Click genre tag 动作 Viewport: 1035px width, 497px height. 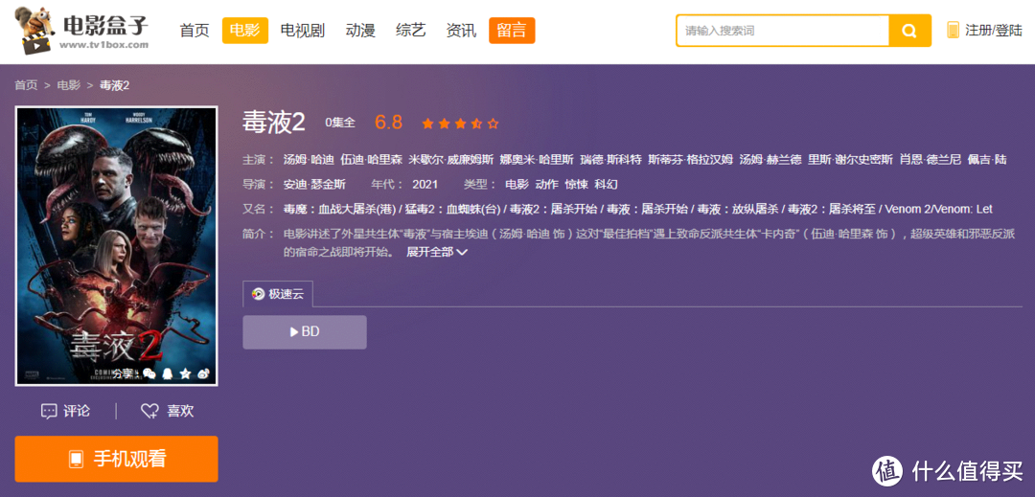[546, 185]
